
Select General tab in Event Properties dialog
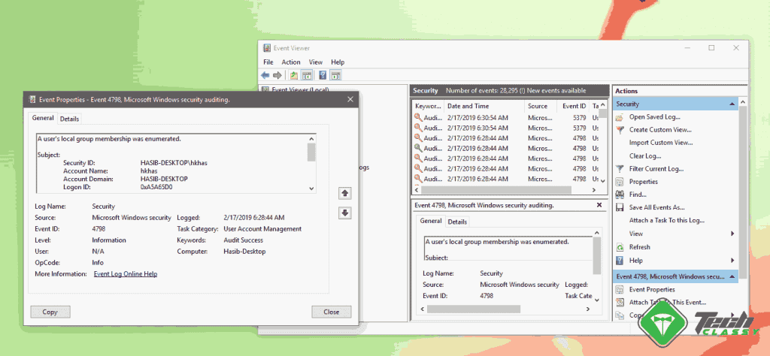coord(43,118)
